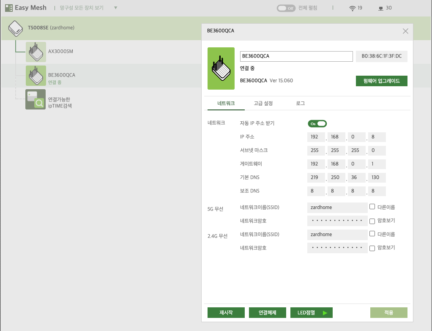Click the IP 주소 last octet 8
The image size is (432, 331).
tap(377, 137)
